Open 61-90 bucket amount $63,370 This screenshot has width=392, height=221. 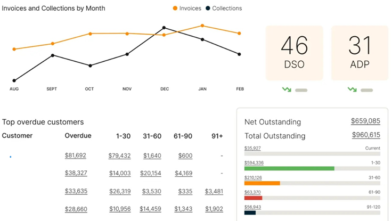[x=252, y=192]
